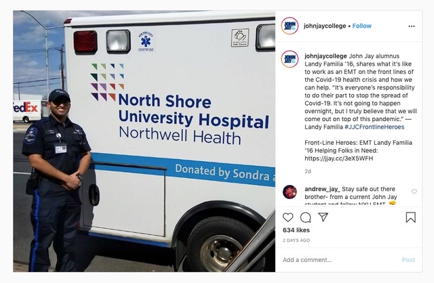Screen dimensions: 434x283
Task: Like andrew_jay_'s comment with the small heart
Action: coord(414,192)
